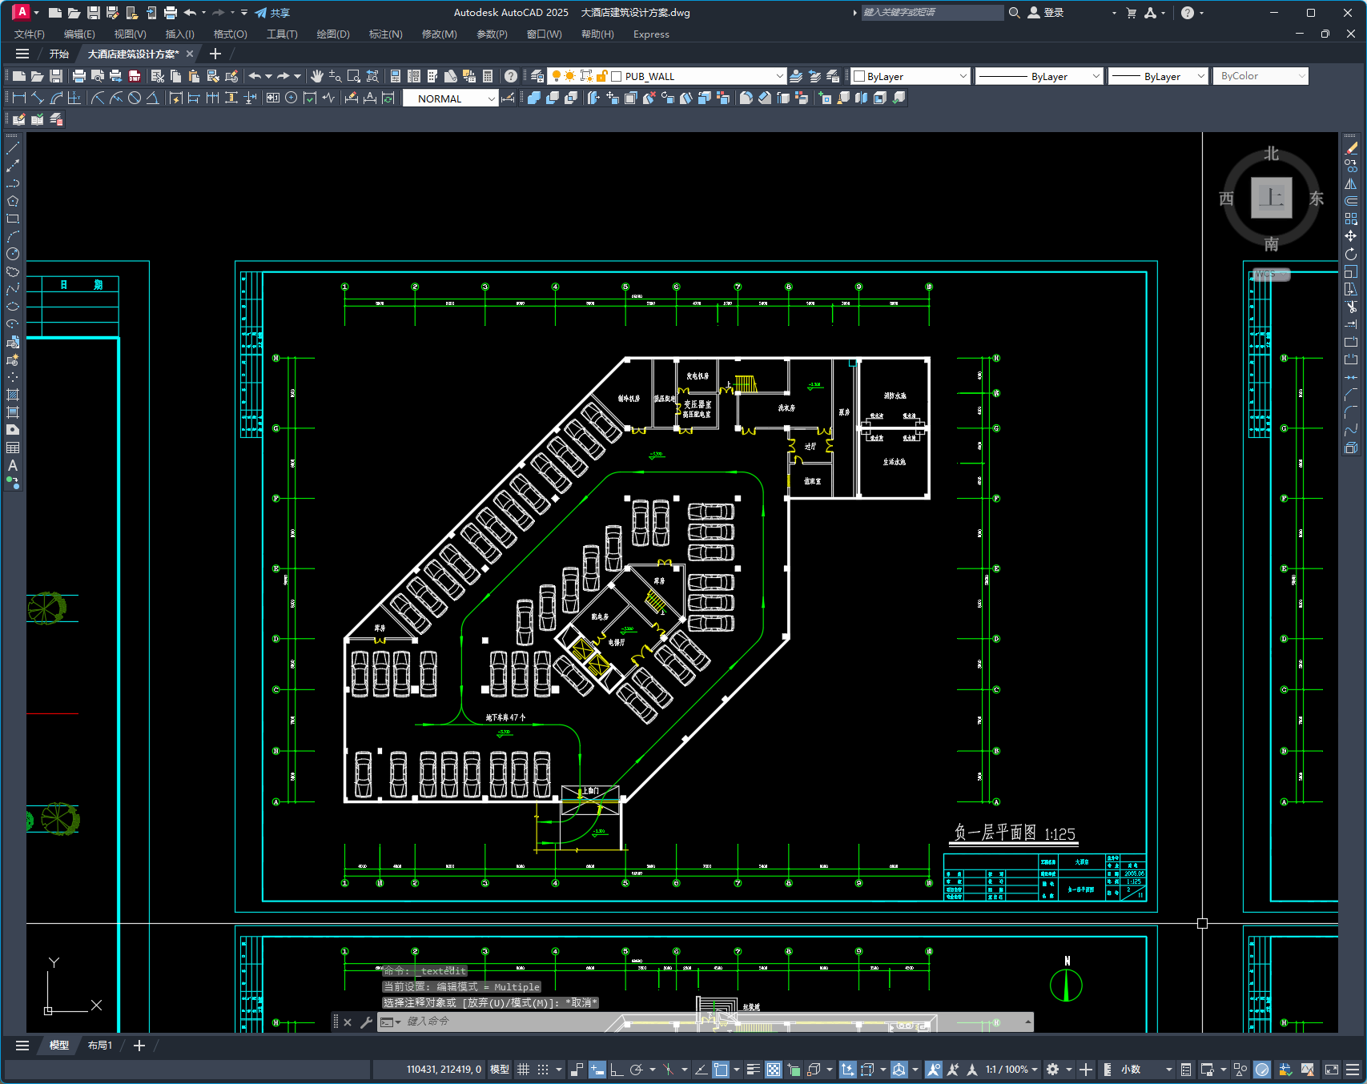Open the 文件(F) menu
The width and height of the screenshot is (1367, 1084).
coord(30,34)
